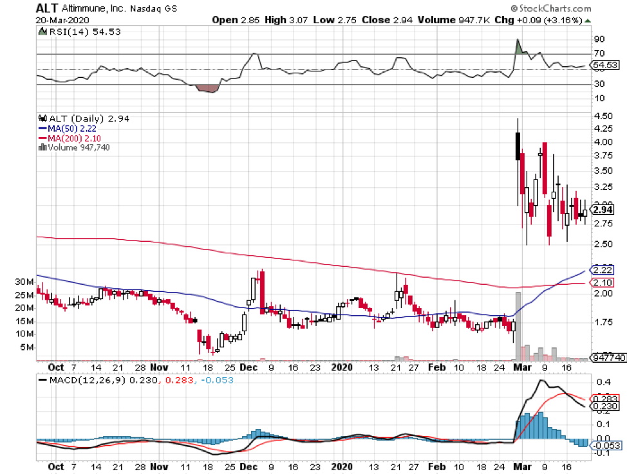The width and height of the screenshot is (627, 474).
Task: Click the Feb label on MACD time axis
Action: click(x=436, y=467)
